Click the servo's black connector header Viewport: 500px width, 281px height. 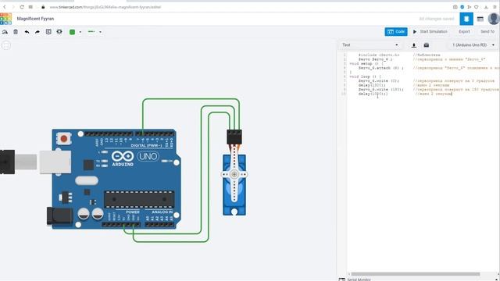(234, 137)
